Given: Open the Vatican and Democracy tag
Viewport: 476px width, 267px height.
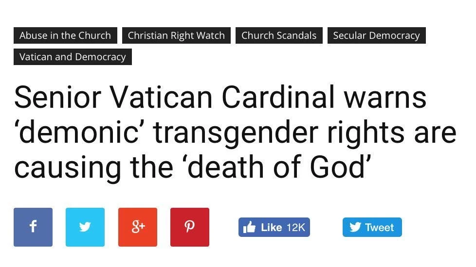Looking at the screenshot, I should click(73, 57).
